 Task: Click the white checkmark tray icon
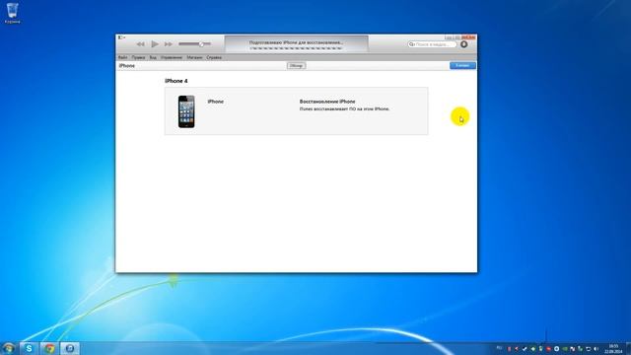525,348
